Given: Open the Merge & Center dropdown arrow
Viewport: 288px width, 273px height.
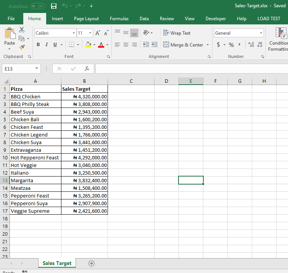Looking at the screenshot, I should point(208,45).
